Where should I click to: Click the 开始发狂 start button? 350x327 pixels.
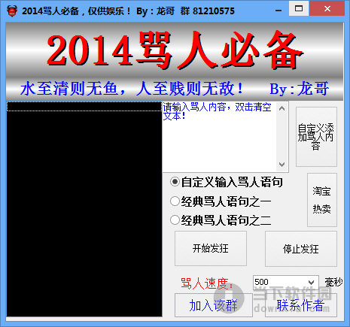(x=211, y=248)
